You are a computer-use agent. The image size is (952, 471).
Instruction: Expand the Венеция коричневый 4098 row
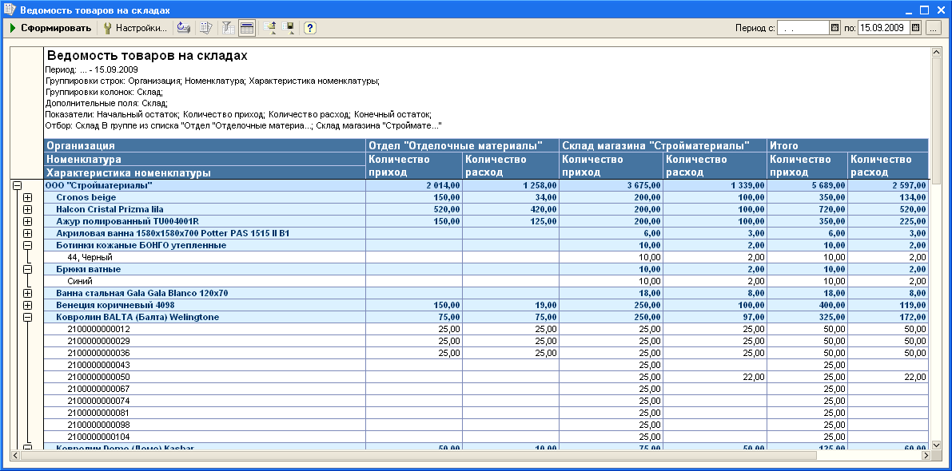click(27, 305)
